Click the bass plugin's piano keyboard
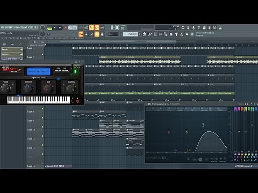 39,100
